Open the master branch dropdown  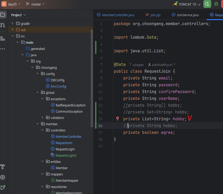(35, 4)
